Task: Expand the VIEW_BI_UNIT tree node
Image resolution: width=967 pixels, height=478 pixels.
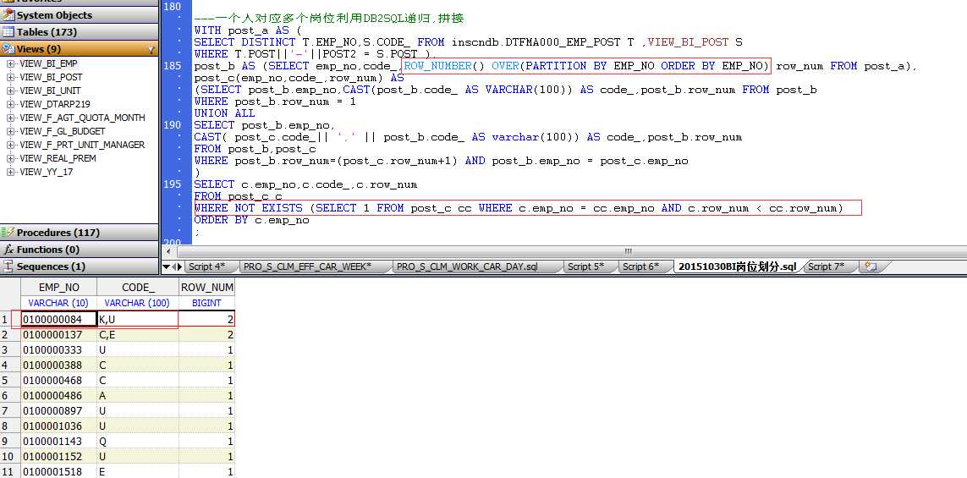Action: (x=10, y=91)
